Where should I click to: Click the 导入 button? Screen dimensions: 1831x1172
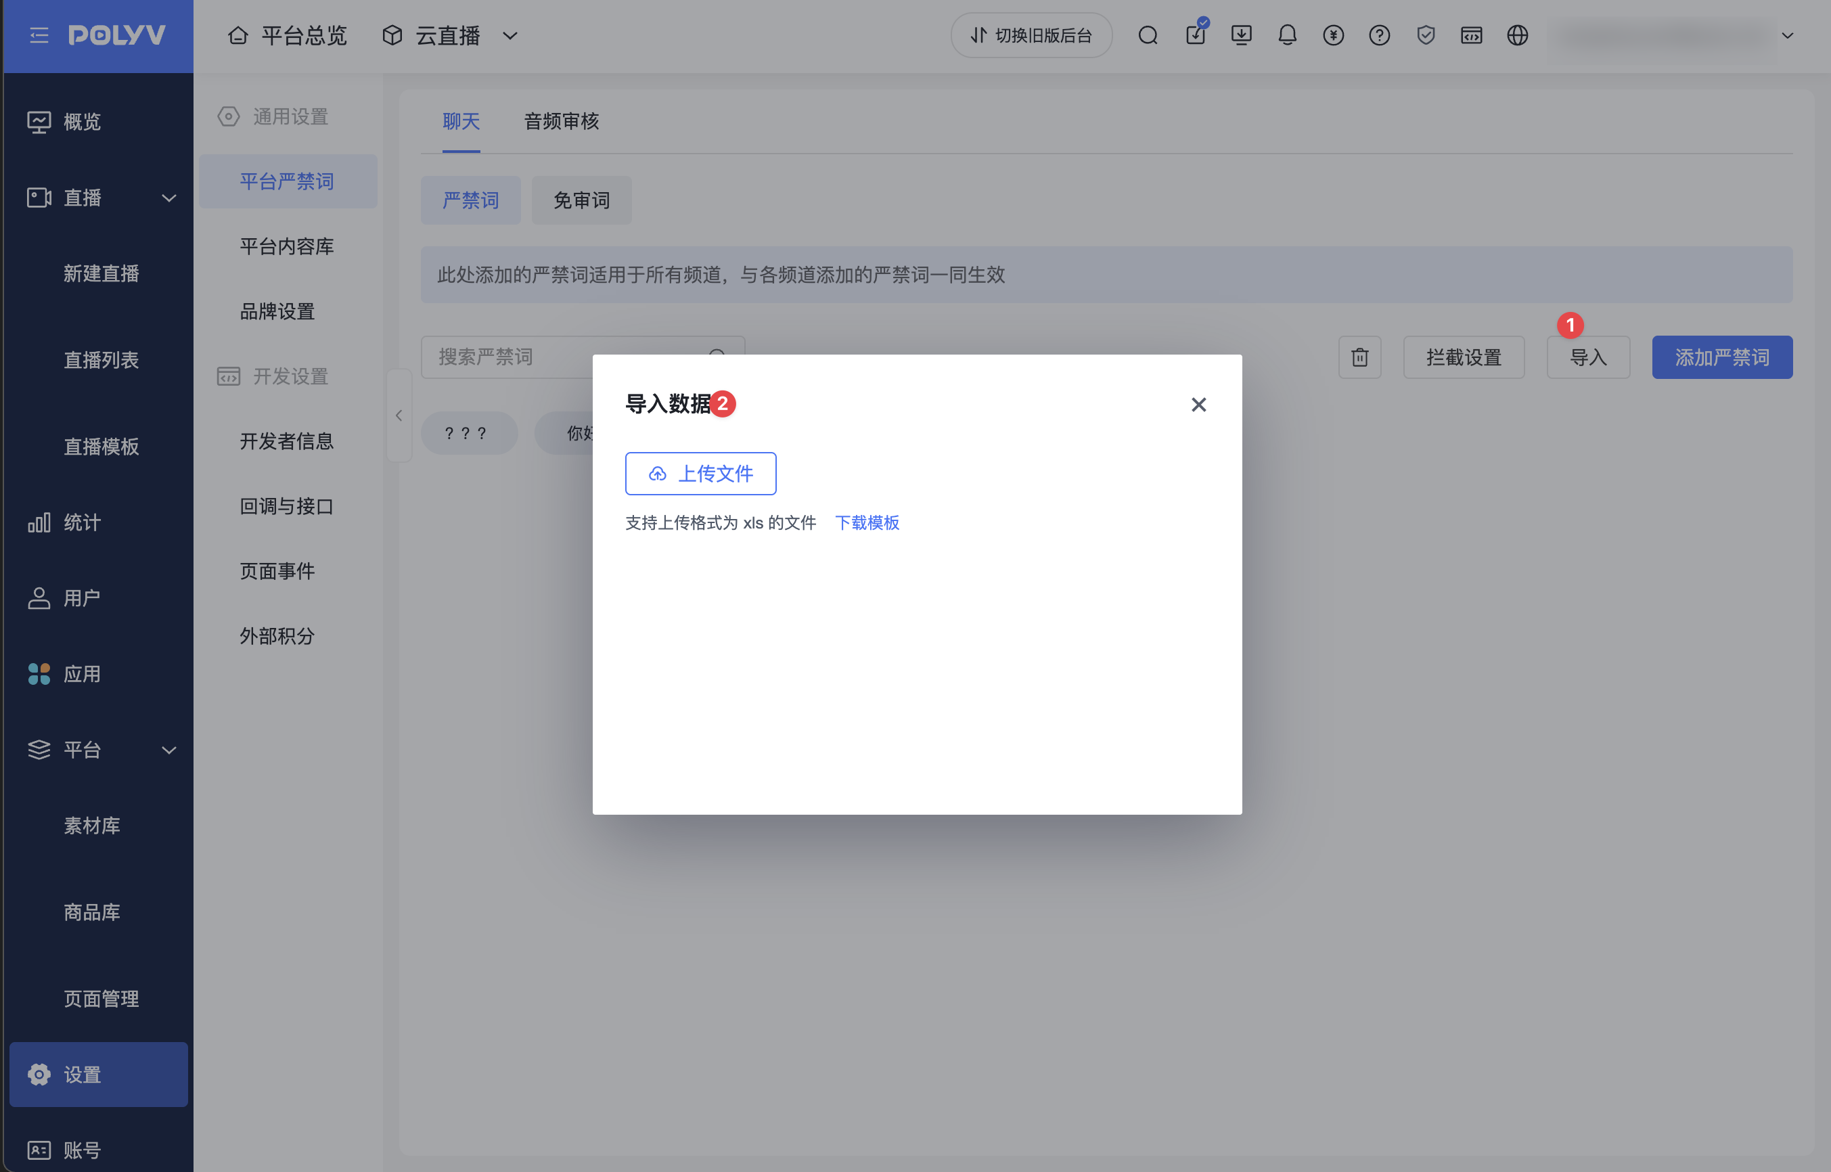[x=1588, y=357]
